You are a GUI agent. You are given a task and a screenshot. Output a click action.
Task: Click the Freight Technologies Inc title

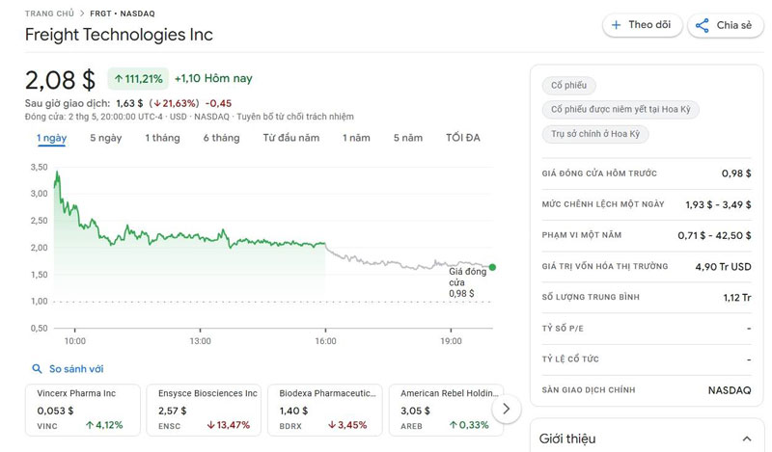119,35
